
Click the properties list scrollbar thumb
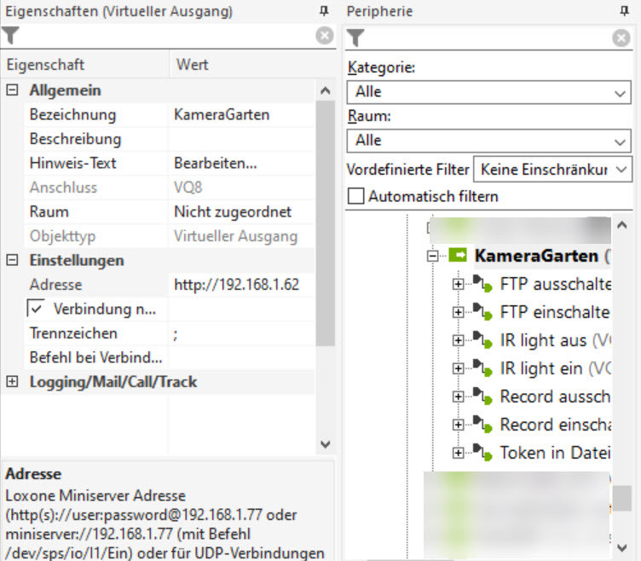click(x=326, y=223)
